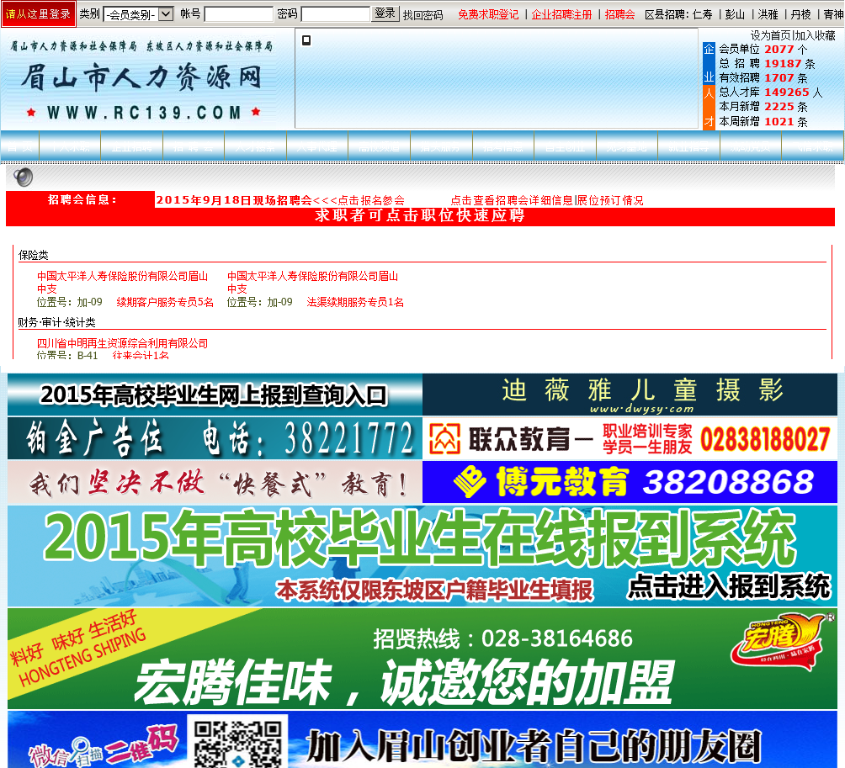
Task: Open 微信求职 navigation tab
Action: coord(813,146)
